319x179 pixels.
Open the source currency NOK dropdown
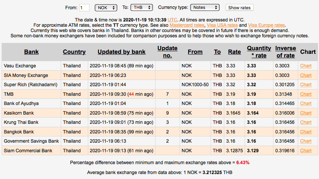(x=106, y=7)
